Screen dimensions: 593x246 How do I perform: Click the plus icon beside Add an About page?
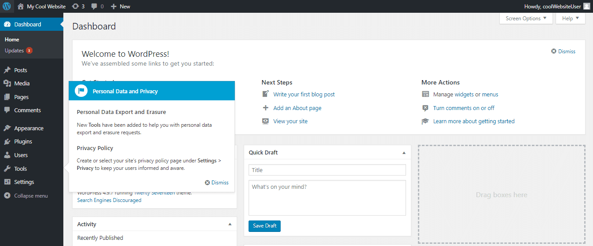click(265, 108)
